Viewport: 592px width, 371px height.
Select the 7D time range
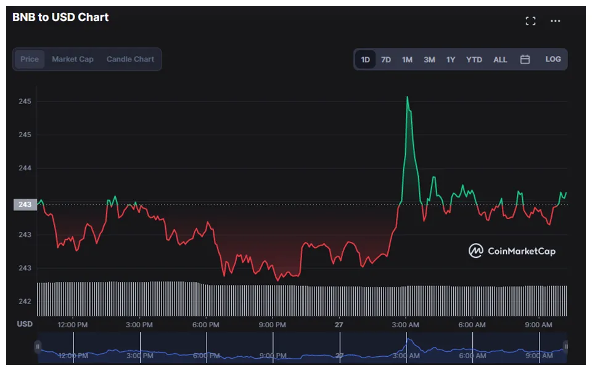click(386, 59)
